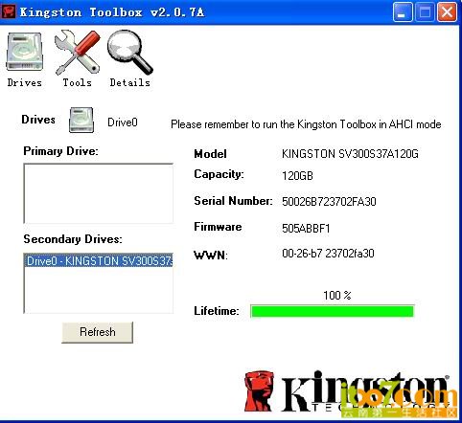Click the empty area of Secondary Drives list

click(99, 290)
